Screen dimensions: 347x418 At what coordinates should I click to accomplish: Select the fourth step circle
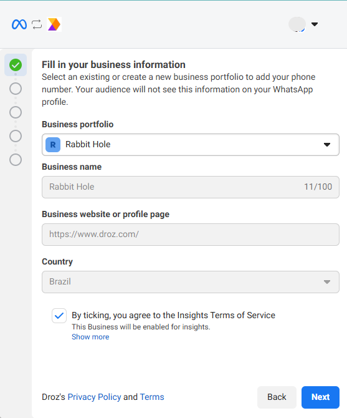[x=16, y=136]
